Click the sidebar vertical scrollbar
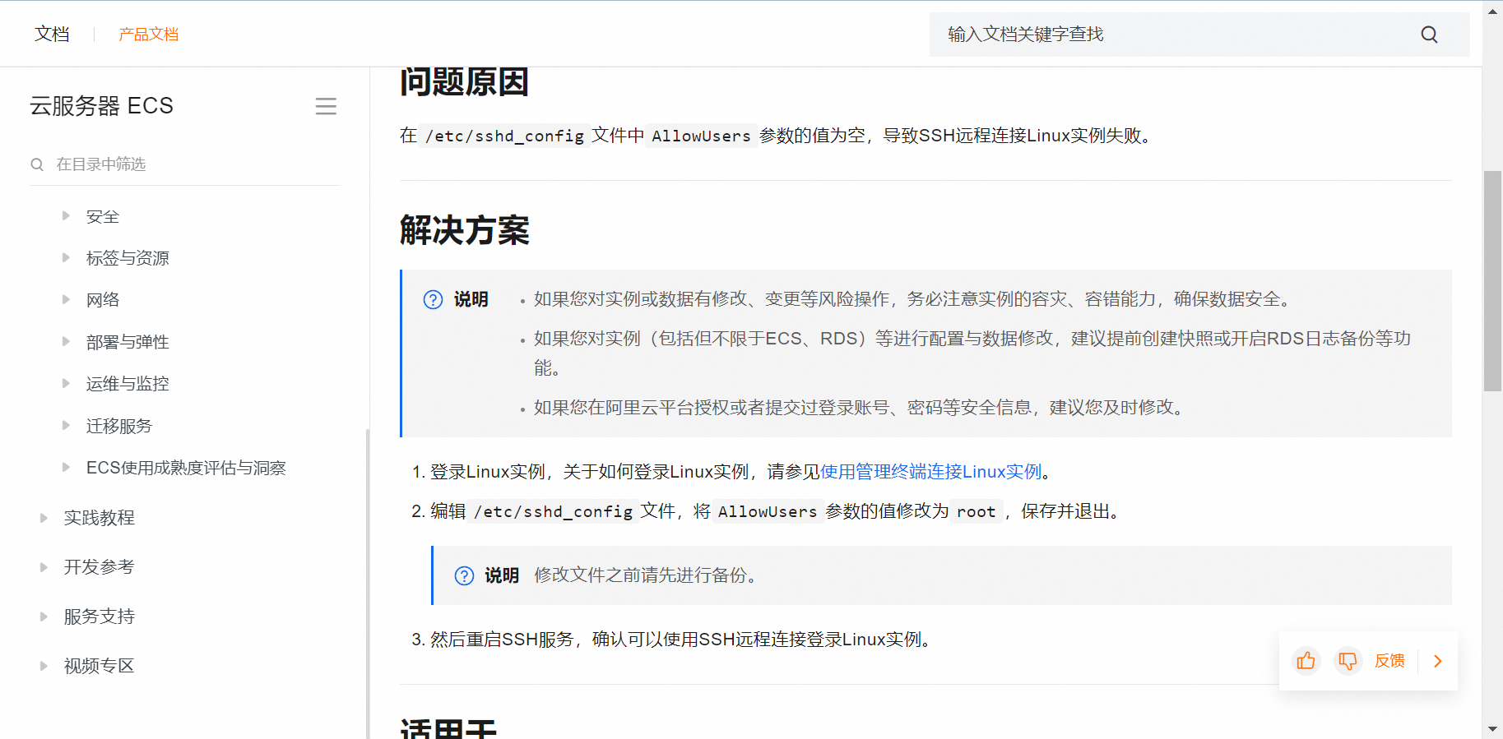 click(368, 584)
